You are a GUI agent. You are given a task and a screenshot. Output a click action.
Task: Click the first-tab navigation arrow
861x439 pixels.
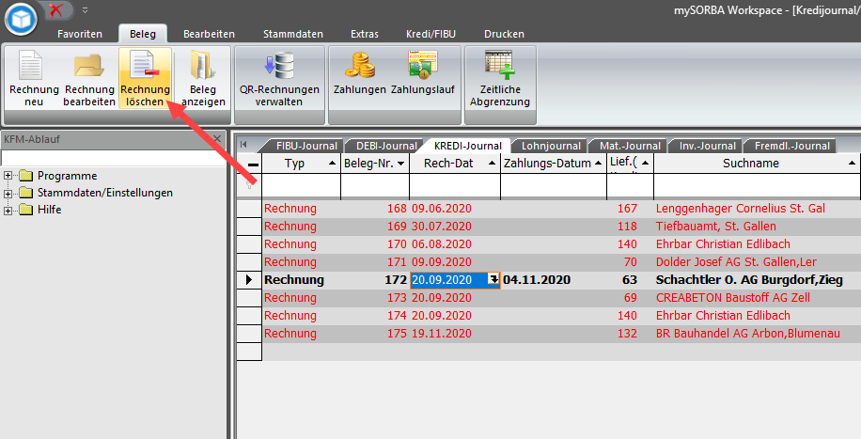tap(243, 145)
